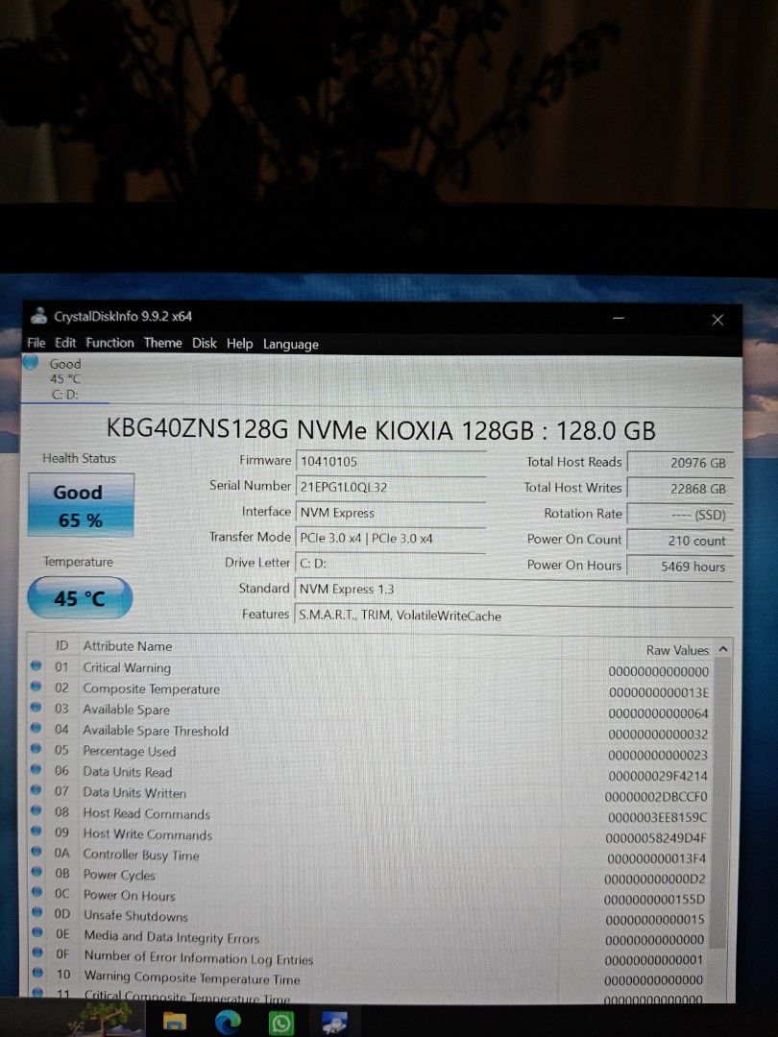
Task: Click the status dot for row 0C Power On Hours
Action: coord(37,893)
